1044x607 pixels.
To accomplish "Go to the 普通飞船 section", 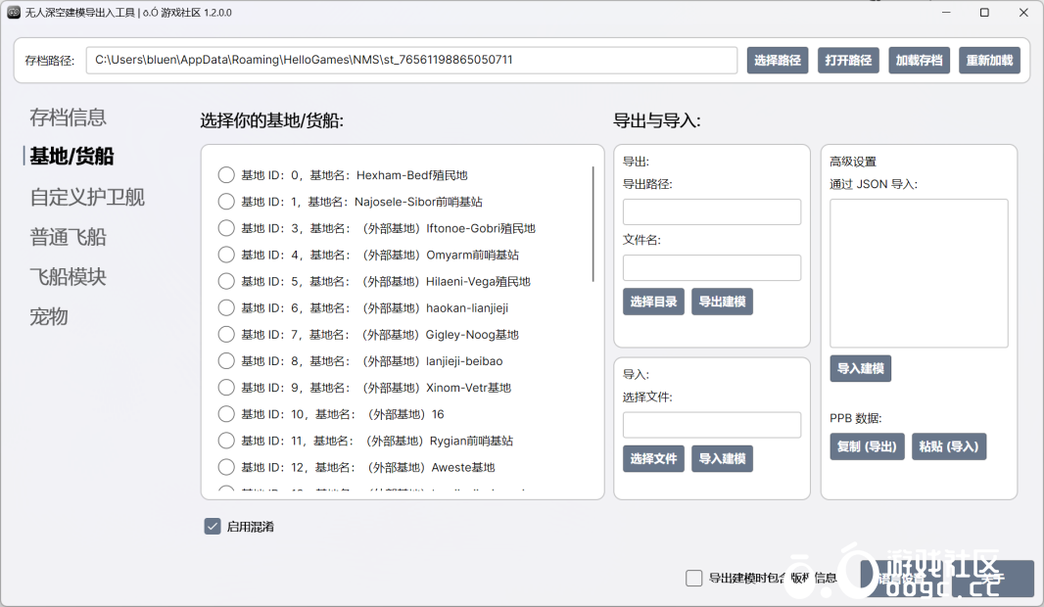I will pyautogui.click(x=68, y=237).
